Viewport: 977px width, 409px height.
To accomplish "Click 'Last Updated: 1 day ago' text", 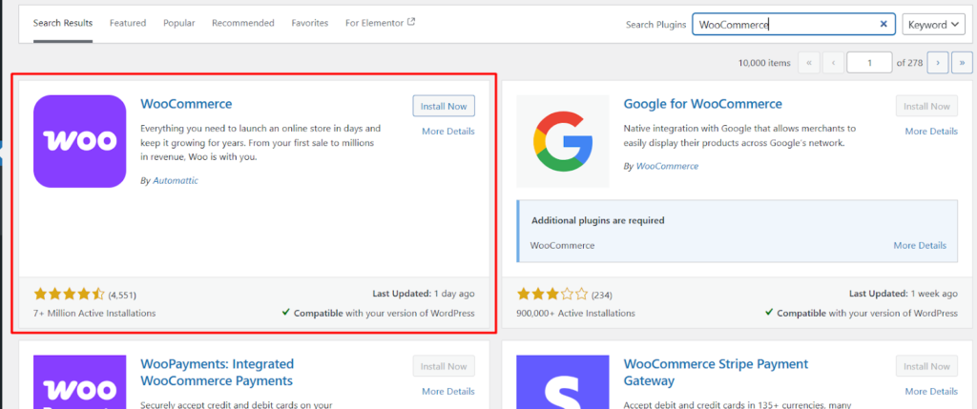I will [x=424, y=294].
